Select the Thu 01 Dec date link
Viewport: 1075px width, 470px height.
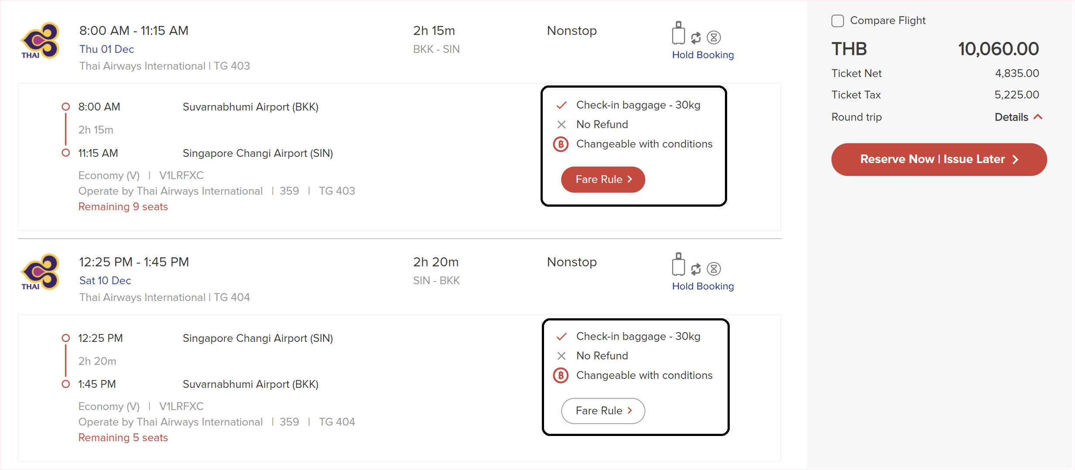click(x=106, y=49)
